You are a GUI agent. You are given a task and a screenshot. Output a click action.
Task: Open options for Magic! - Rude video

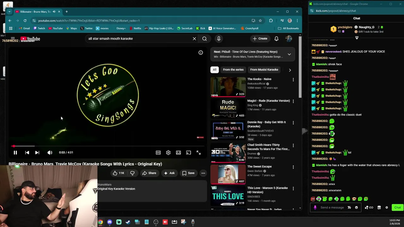tap(293, 101)
